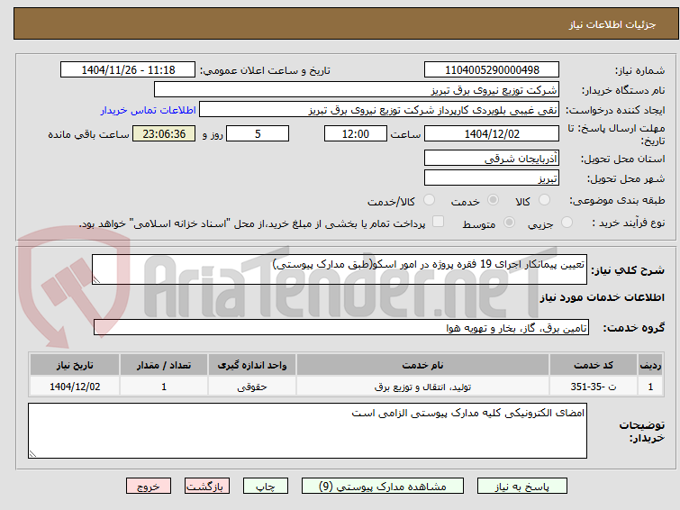Click the استان محل تحویل field
The width and height of the screenshot is (680, 510).
tap(492, 158)
